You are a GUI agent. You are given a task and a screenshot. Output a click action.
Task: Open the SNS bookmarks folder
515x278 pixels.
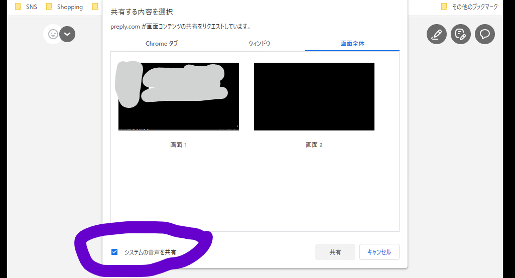[26, 7]
